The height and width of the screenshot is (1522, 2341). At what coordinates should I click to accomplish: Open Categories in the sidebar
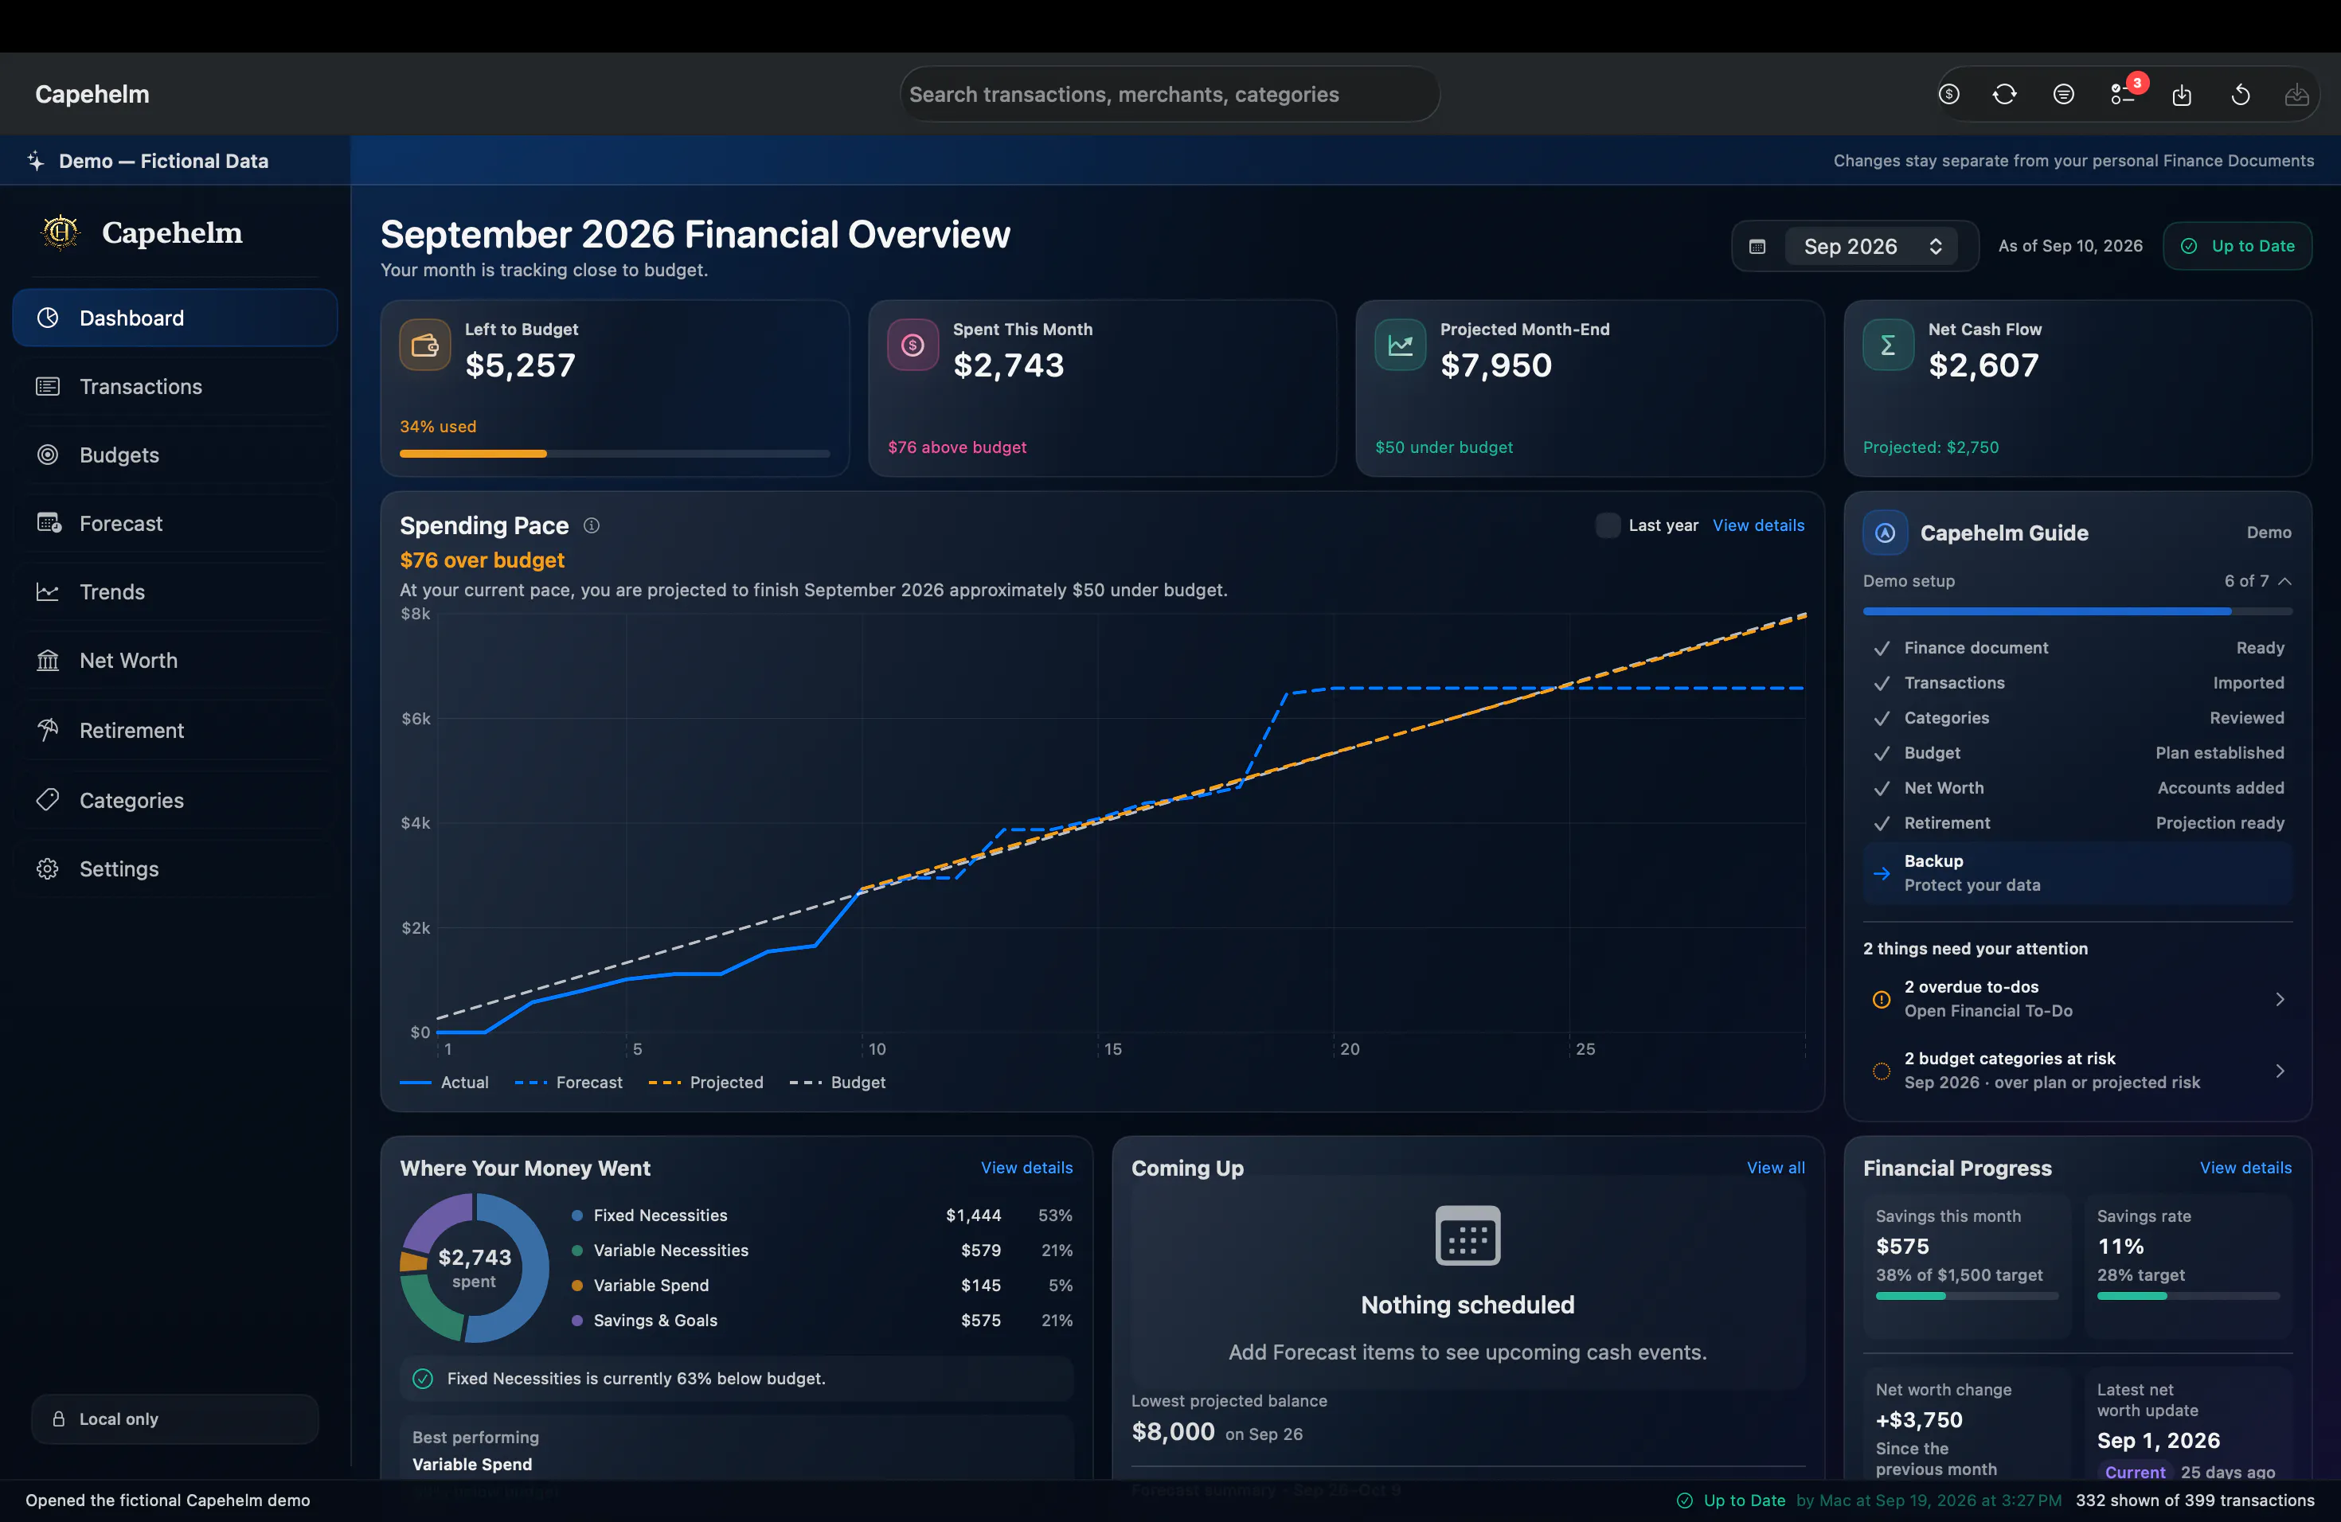click(175, 800)
